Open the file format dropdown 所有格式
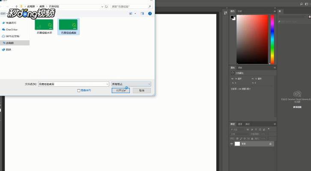 [x=131, y=84]
